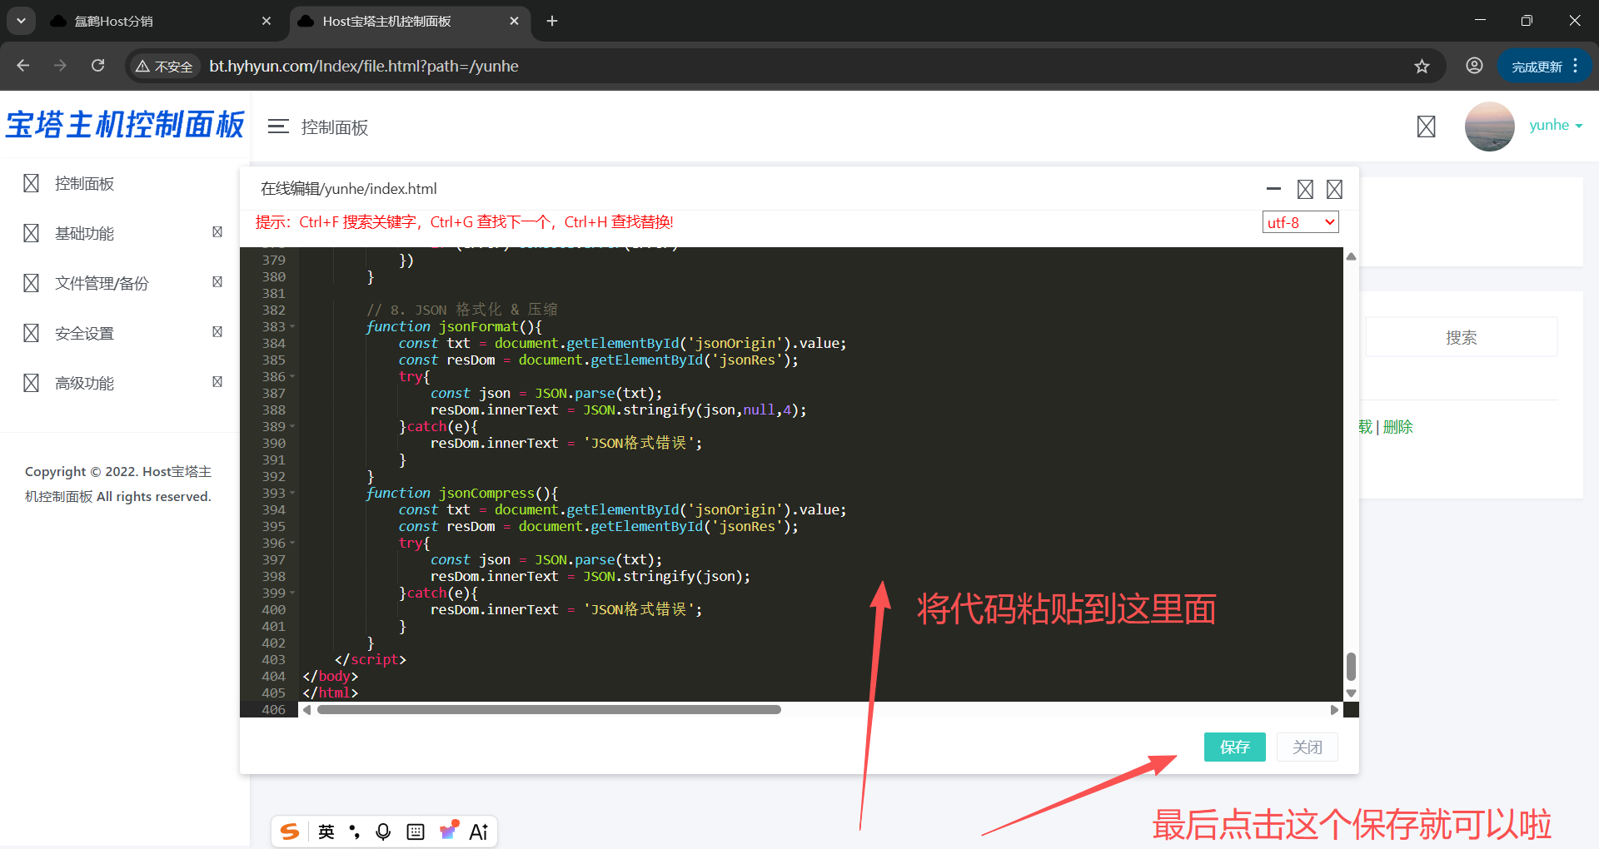Close the Host宝塔主机控制面板 browser tab

[514, 22]
